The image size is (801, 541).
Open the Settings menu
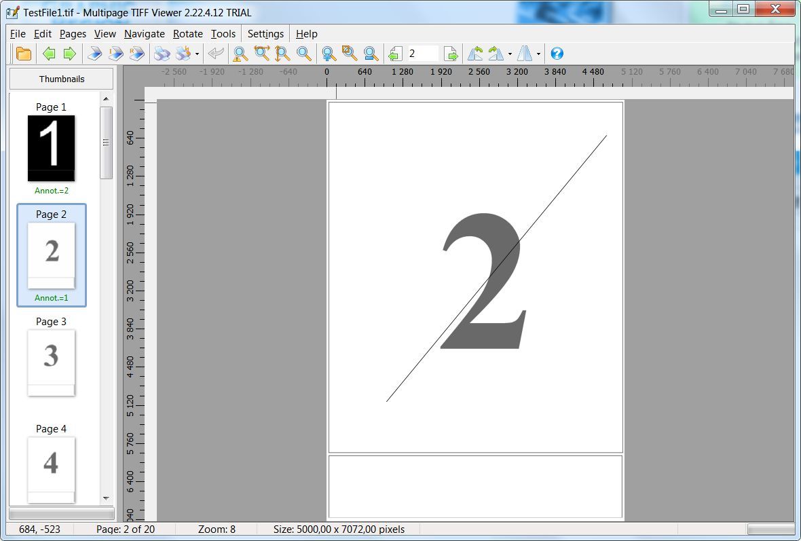[x=265, y=34]
